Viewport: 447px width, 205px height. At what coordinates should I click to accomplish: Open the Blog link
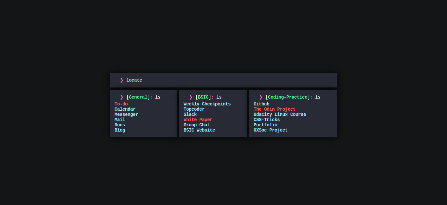coord(120,130)
